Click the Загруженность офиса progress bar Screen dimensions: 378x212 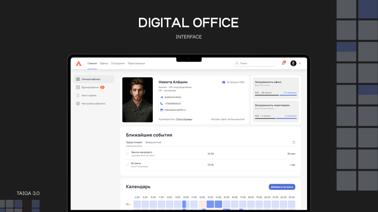pyautogui.click(x=276, y=95)
